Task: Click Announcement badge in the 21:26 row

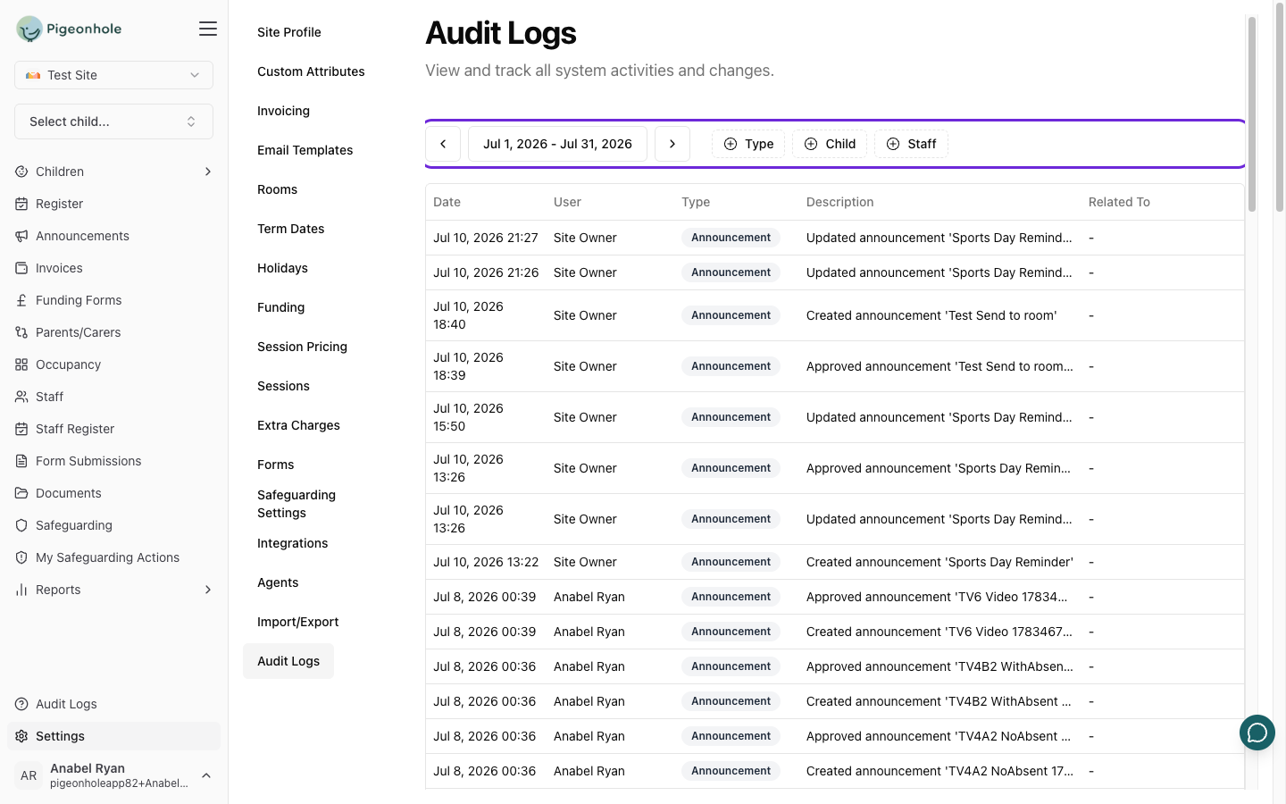Action: click(x=731, y=272)
